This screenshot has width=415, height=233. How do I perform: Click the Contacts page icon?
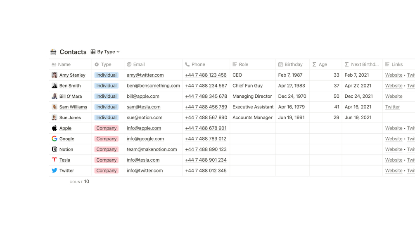pyautogui.click(x=53, y=52)
